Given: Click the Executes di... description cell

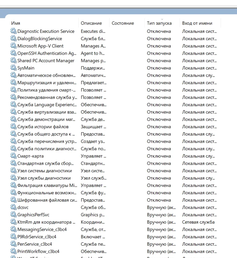Looking at the screenshot, I should tap(93, 31).
